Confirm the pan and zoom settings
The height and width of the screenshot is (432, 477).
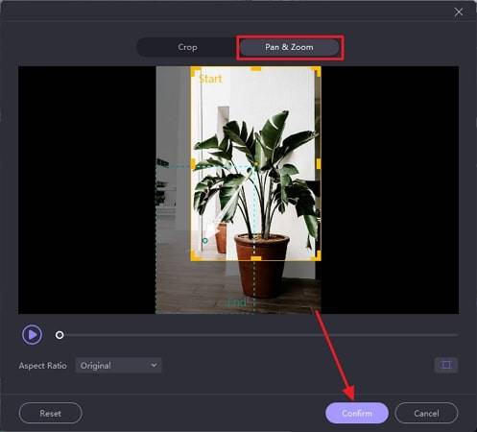357,413
